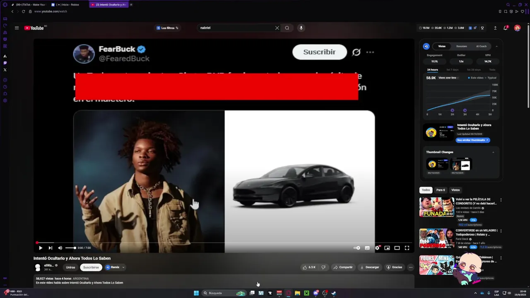Image resolution: width=530 pixels, height=298 pixels.
Task: Click the trophy icon in header
Action: point(482,28)
